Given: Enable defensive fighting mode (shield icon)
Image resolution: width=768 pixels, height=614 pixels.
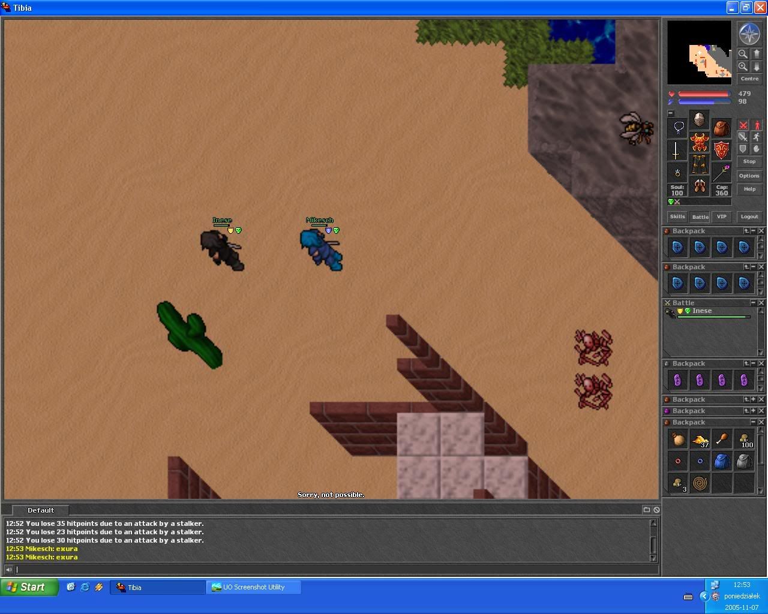Looking at the screenshot, I should click(743, 149).
